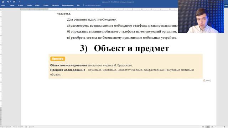228x128 pixels.
Task: Click the Save icon in Quick Access toolbar
Action: (3, 2)
